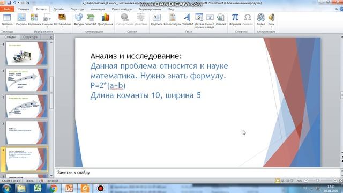Open the Файл tab
The height and width of the screenshot is (193, 343).
7,9
